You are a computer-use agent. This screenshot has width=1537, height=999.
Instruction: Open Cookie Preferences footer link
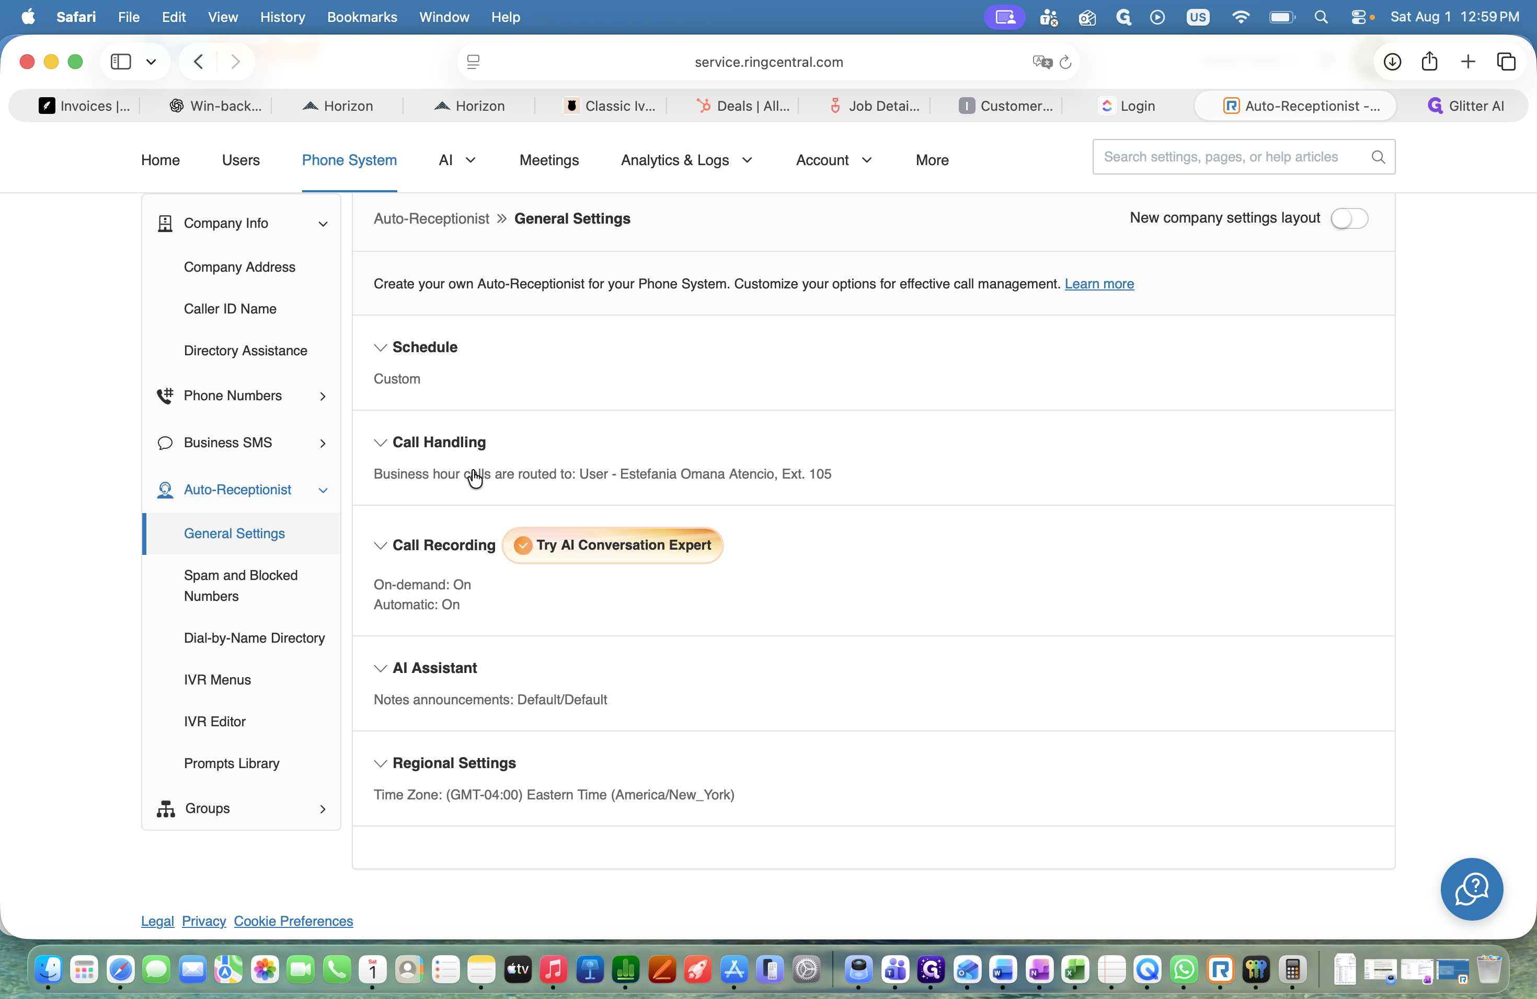pos(293,921)
